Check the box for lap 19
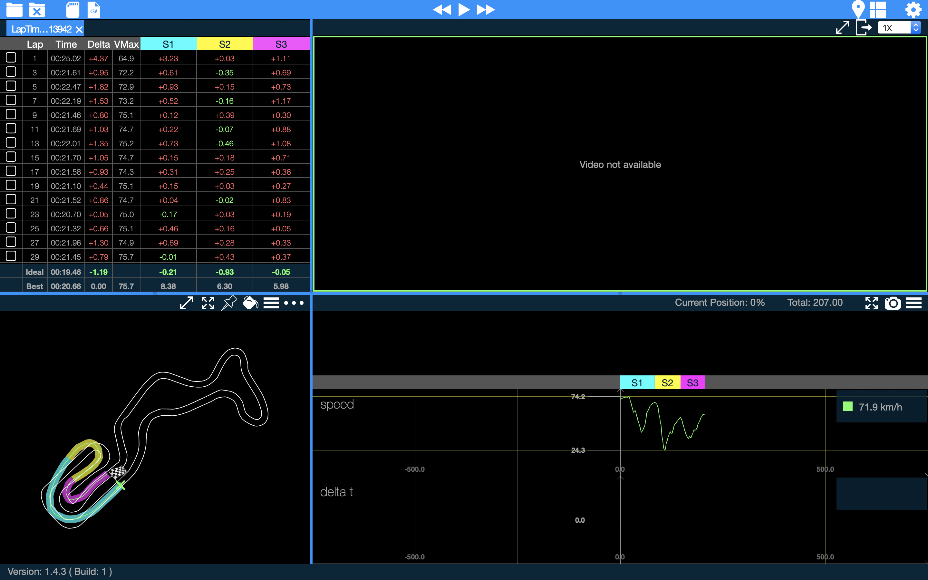The image size is (928, 580). click(11, 185)
